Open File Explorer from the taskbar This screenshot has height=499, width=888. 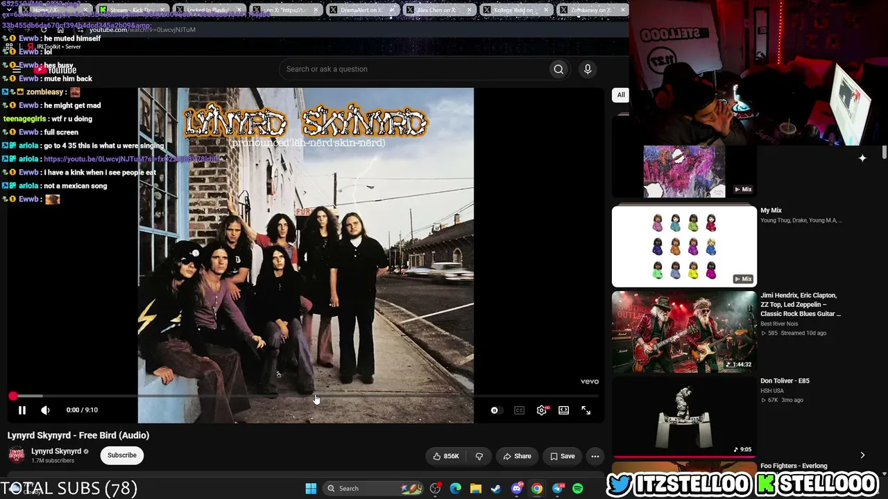[x=476, y=489]
